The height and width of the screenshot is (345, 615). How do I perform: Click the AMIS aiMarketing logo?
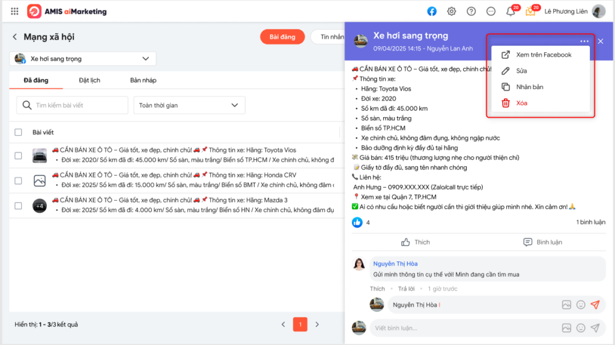pyautogui.click(x=67, y=11)
